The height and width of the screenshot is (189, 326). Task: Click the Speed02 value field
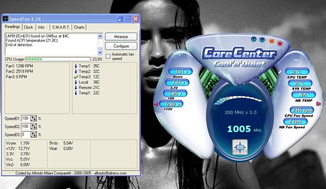[26, 126]
